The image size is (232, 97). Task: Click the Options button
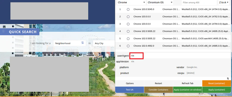130,83
